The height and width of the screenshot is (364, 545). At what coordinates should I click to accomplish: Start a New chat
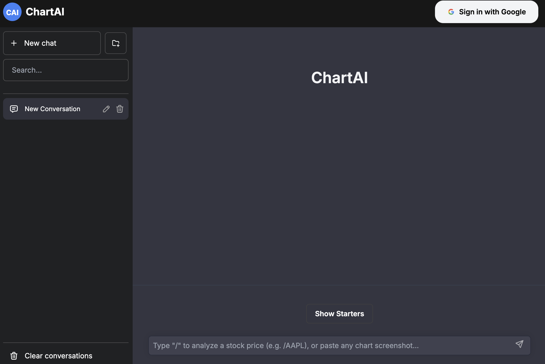click(52, 43)
